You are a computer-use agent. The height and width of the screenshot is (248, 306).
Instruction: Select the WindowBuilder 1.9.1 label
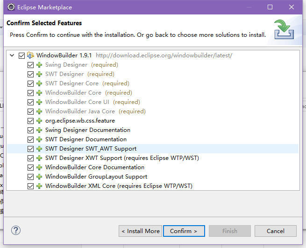pos(64,55)
